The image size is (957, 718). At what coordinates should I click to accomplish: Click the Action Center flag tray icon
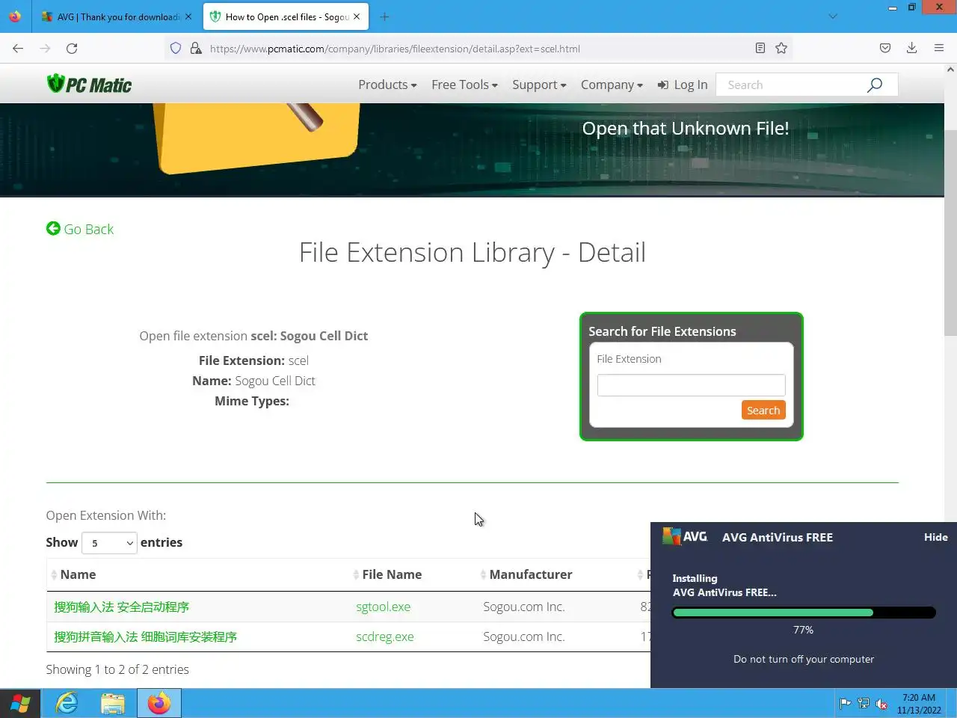(x=845, y=704)
